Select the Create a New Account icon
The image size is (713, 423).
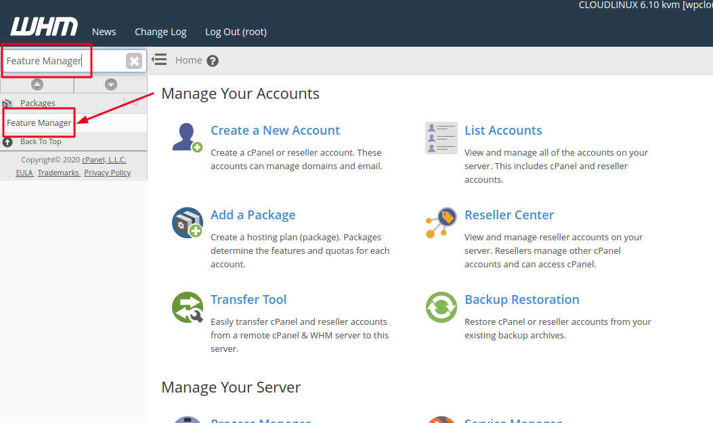(x=186, y=137)
